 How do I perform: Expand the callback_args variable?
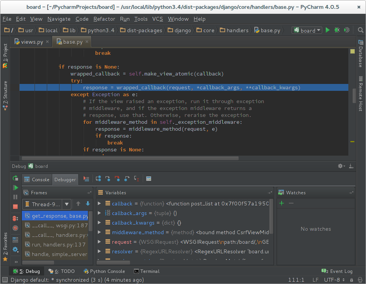click(x=99, y=213)
